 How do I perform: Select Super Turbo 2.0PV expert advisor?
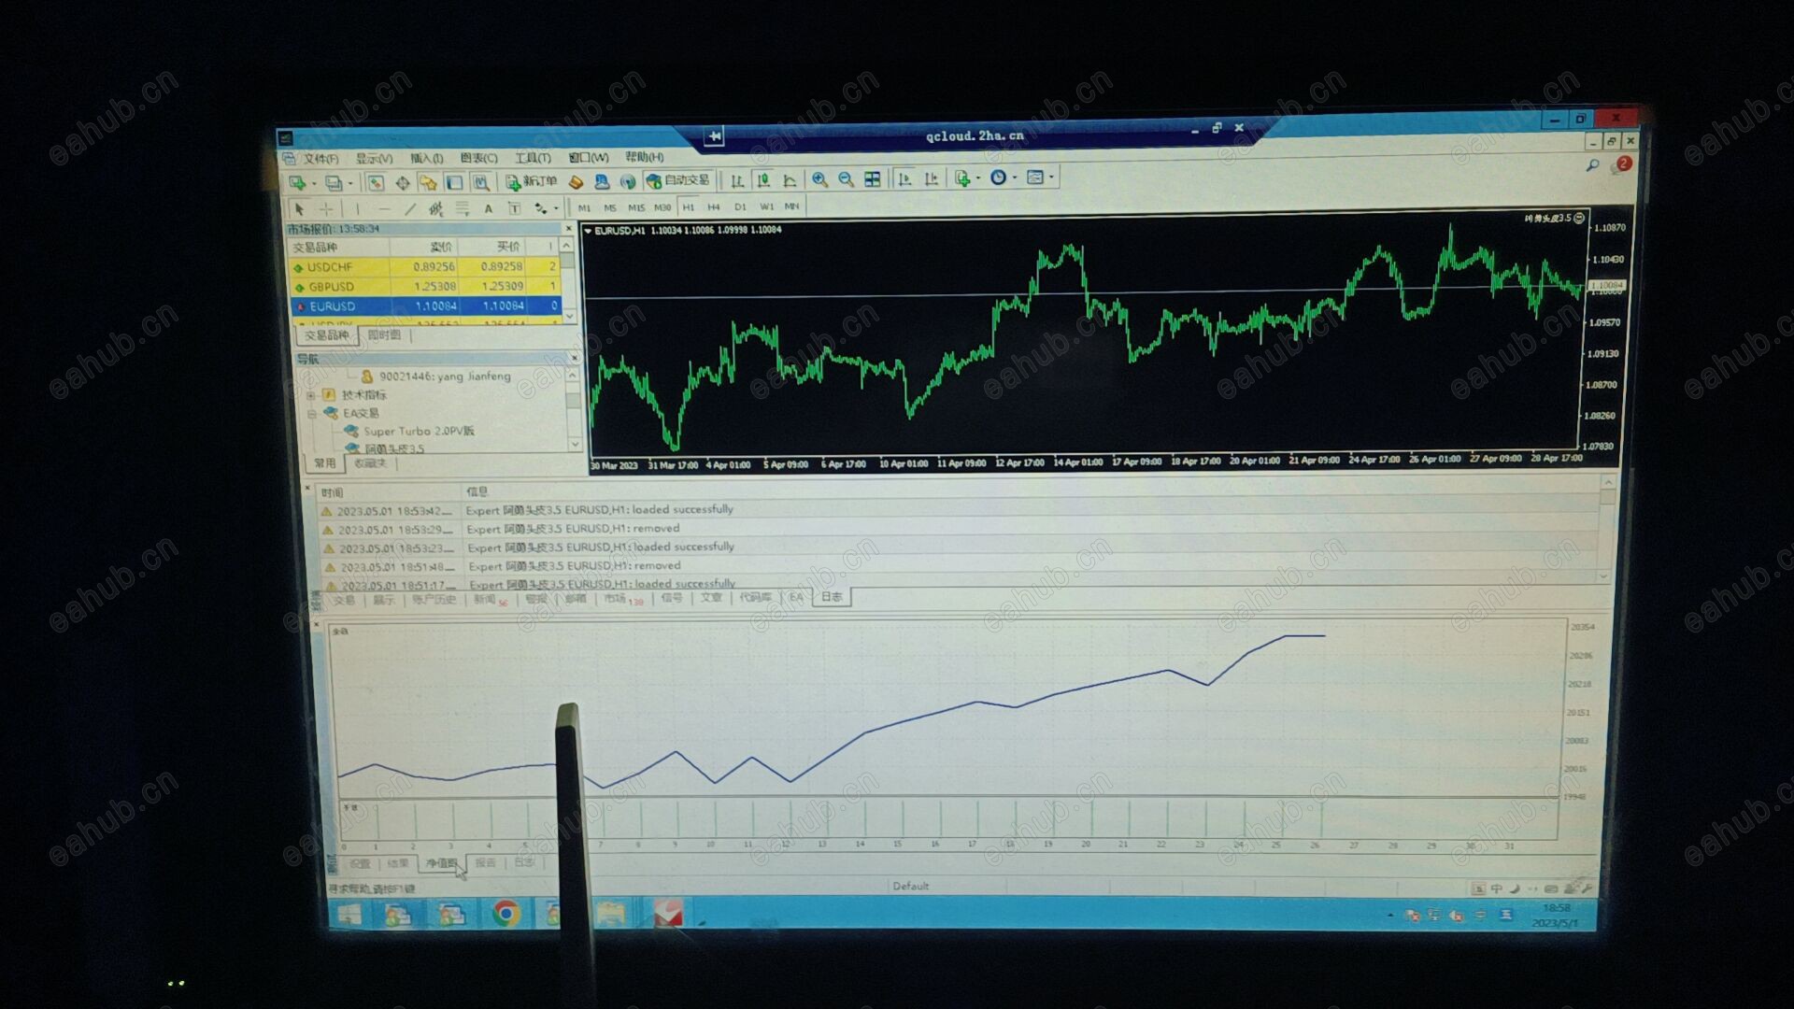point(419,432)
